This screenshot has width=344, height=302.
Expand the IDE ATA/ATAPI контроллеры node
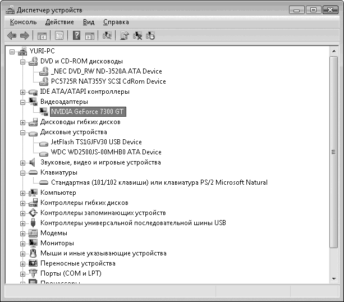[22, 91]
